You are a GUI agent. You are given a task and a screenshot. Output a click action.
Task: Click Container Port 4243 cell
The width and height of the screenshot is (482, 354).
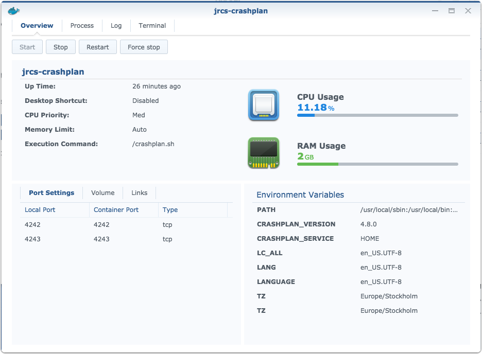coord(101,239)
